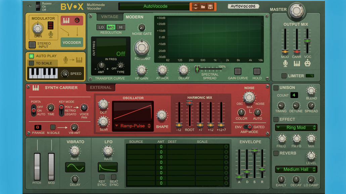Open the Medium Hall reverb type dropdown
Viewport: 346px width, 194px height.
pos(296,170)
